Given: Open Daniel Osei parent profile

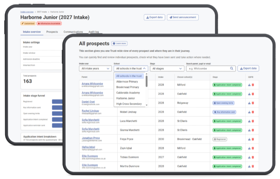Looking at the screenshot, I should click(88, 102).
